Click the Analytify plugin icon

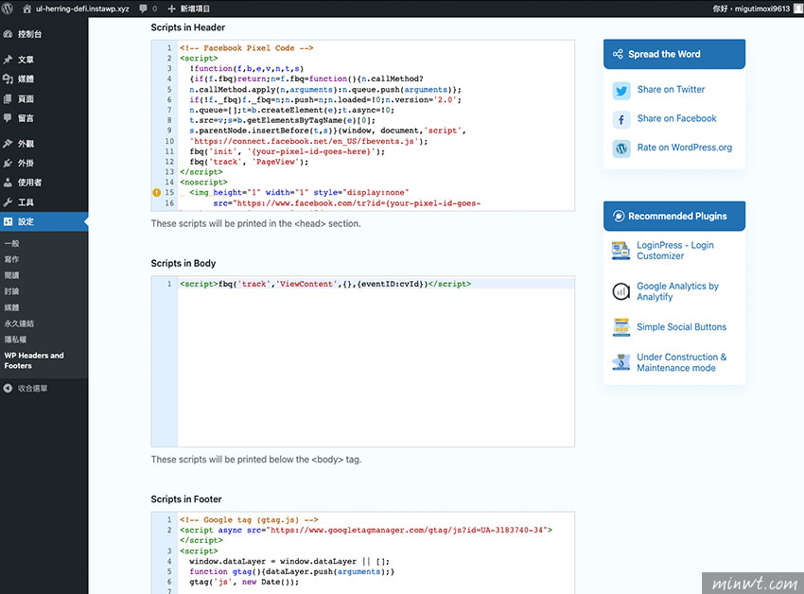(620, 291)
